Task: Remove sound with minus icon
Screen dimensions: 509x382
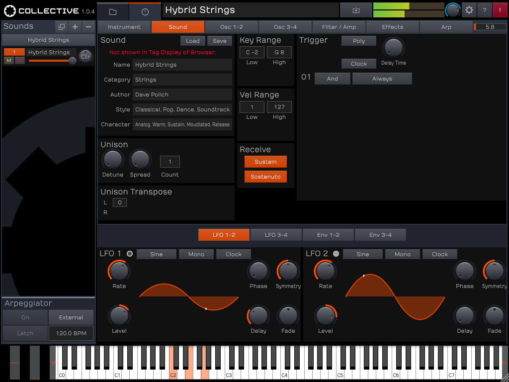Action: point(88,27)
